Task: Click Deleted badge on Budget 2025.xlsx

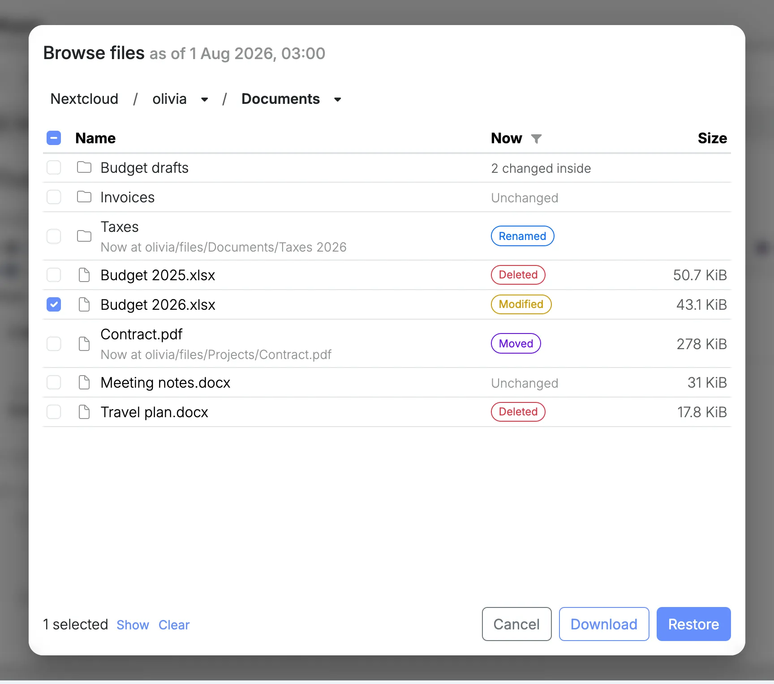Action: [518, 275]
